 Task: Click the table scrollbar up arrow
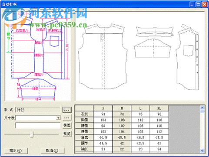(202, 108)
